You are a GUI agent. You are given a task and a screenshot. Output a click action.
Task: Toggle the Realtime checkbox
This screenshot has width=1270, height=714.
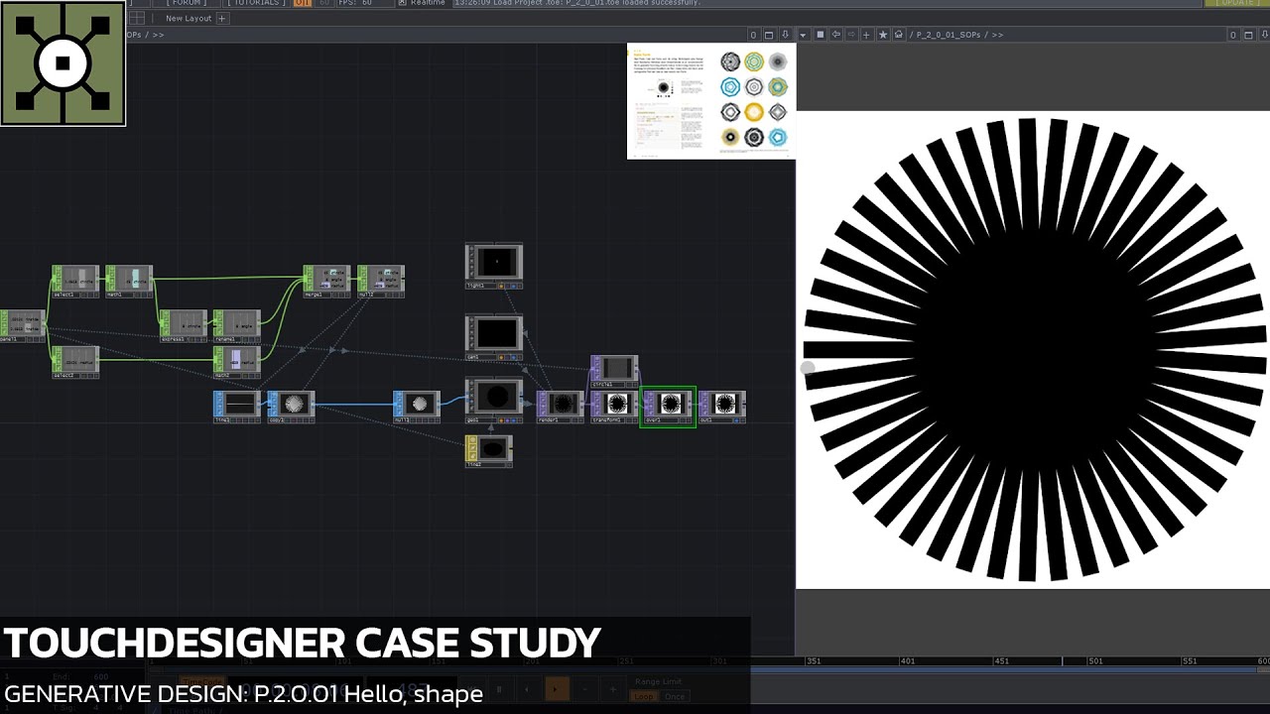tap(403, 3)
